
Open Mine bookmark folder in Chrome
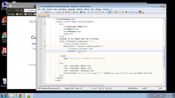(x=19, y=14)
